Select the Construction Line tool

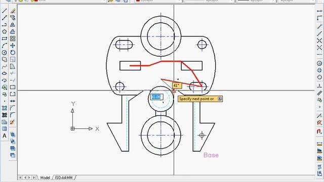5,18
